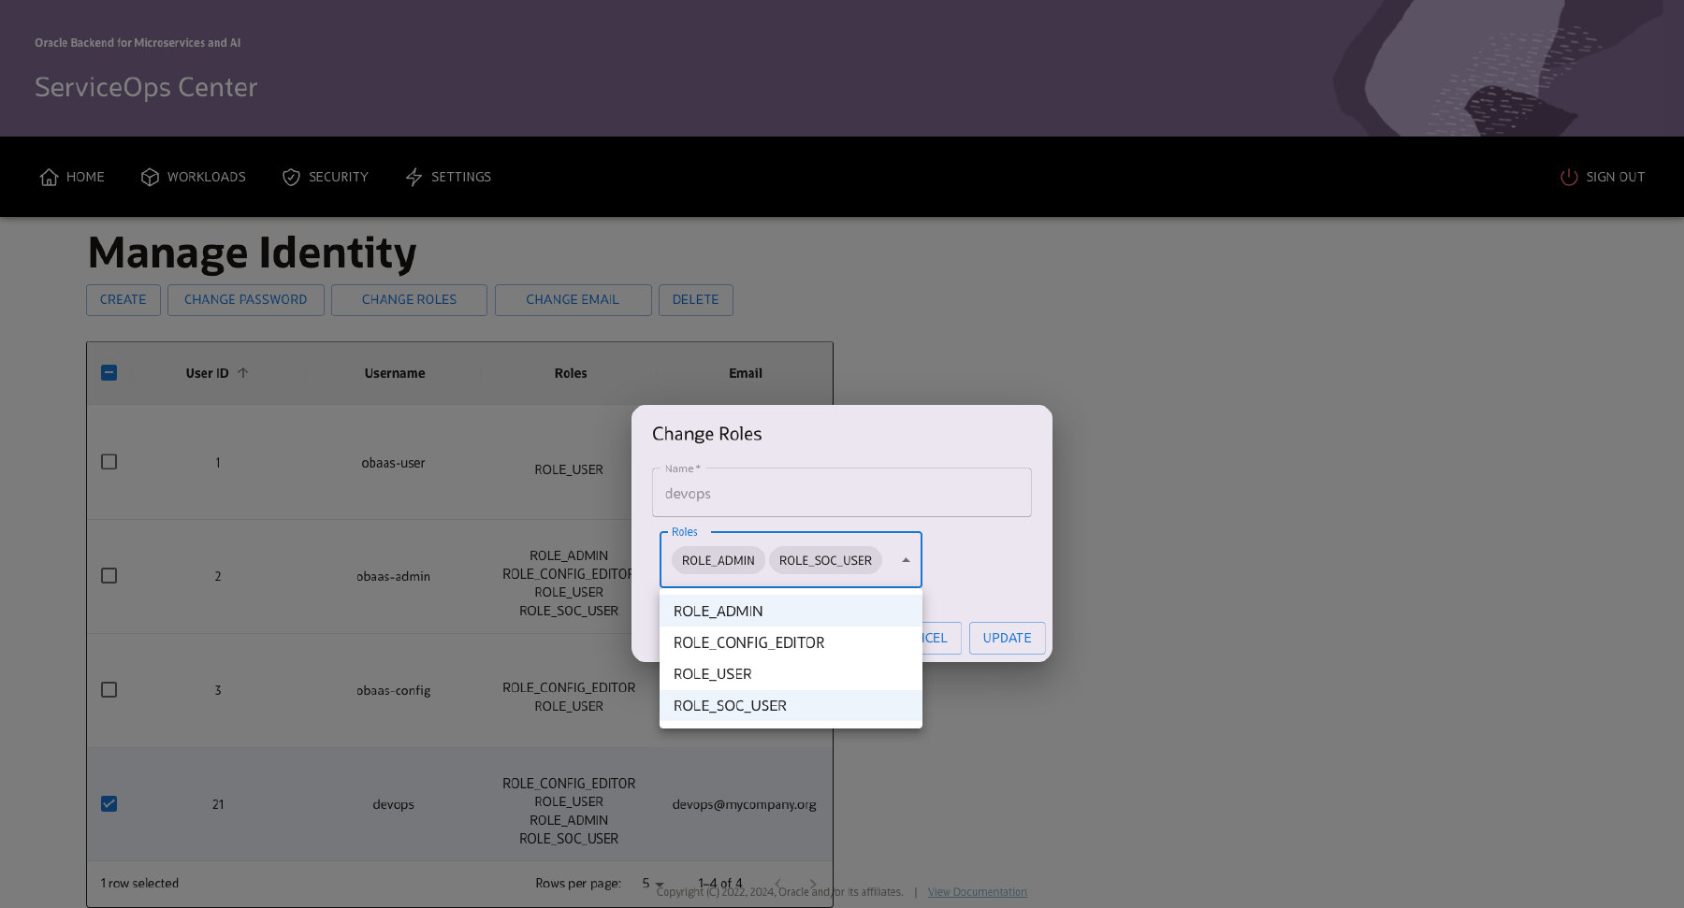Viewport: 1684px width, 908px height.
Task: Collapse the Roles dropdown arrow
Action: point(906,560)
